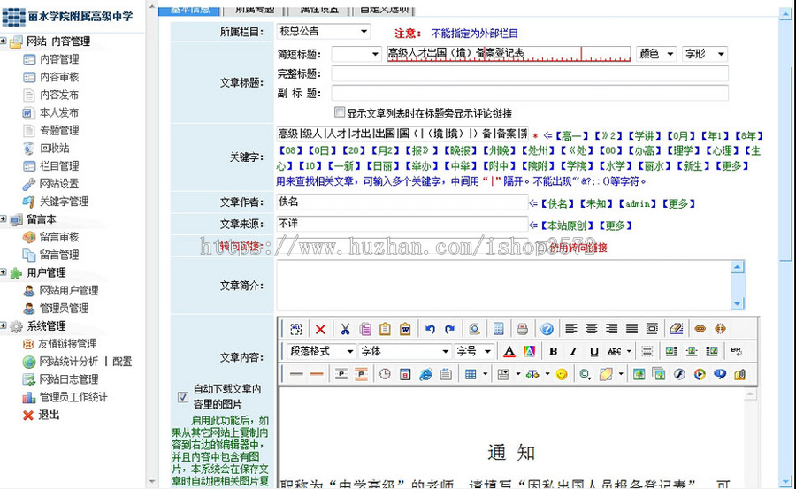
Task: Click the 【admin】 author link
Action: tap(638, 203)
